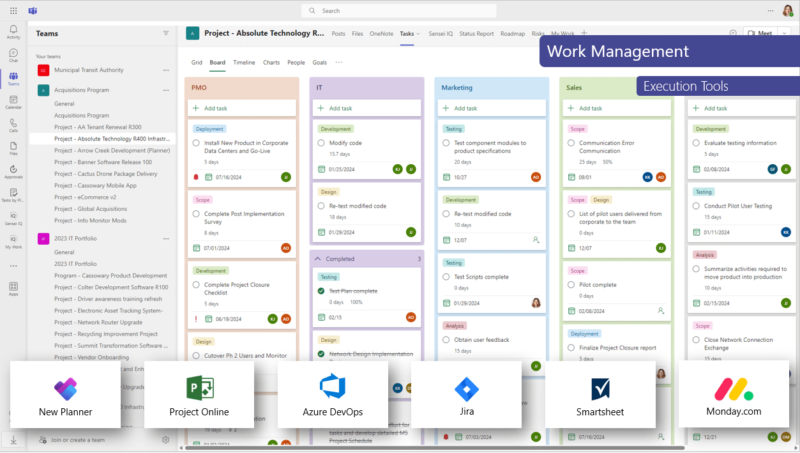The image size is (800, 453).
Task: Switch to the Posts tab
Action: click(339, 34)
